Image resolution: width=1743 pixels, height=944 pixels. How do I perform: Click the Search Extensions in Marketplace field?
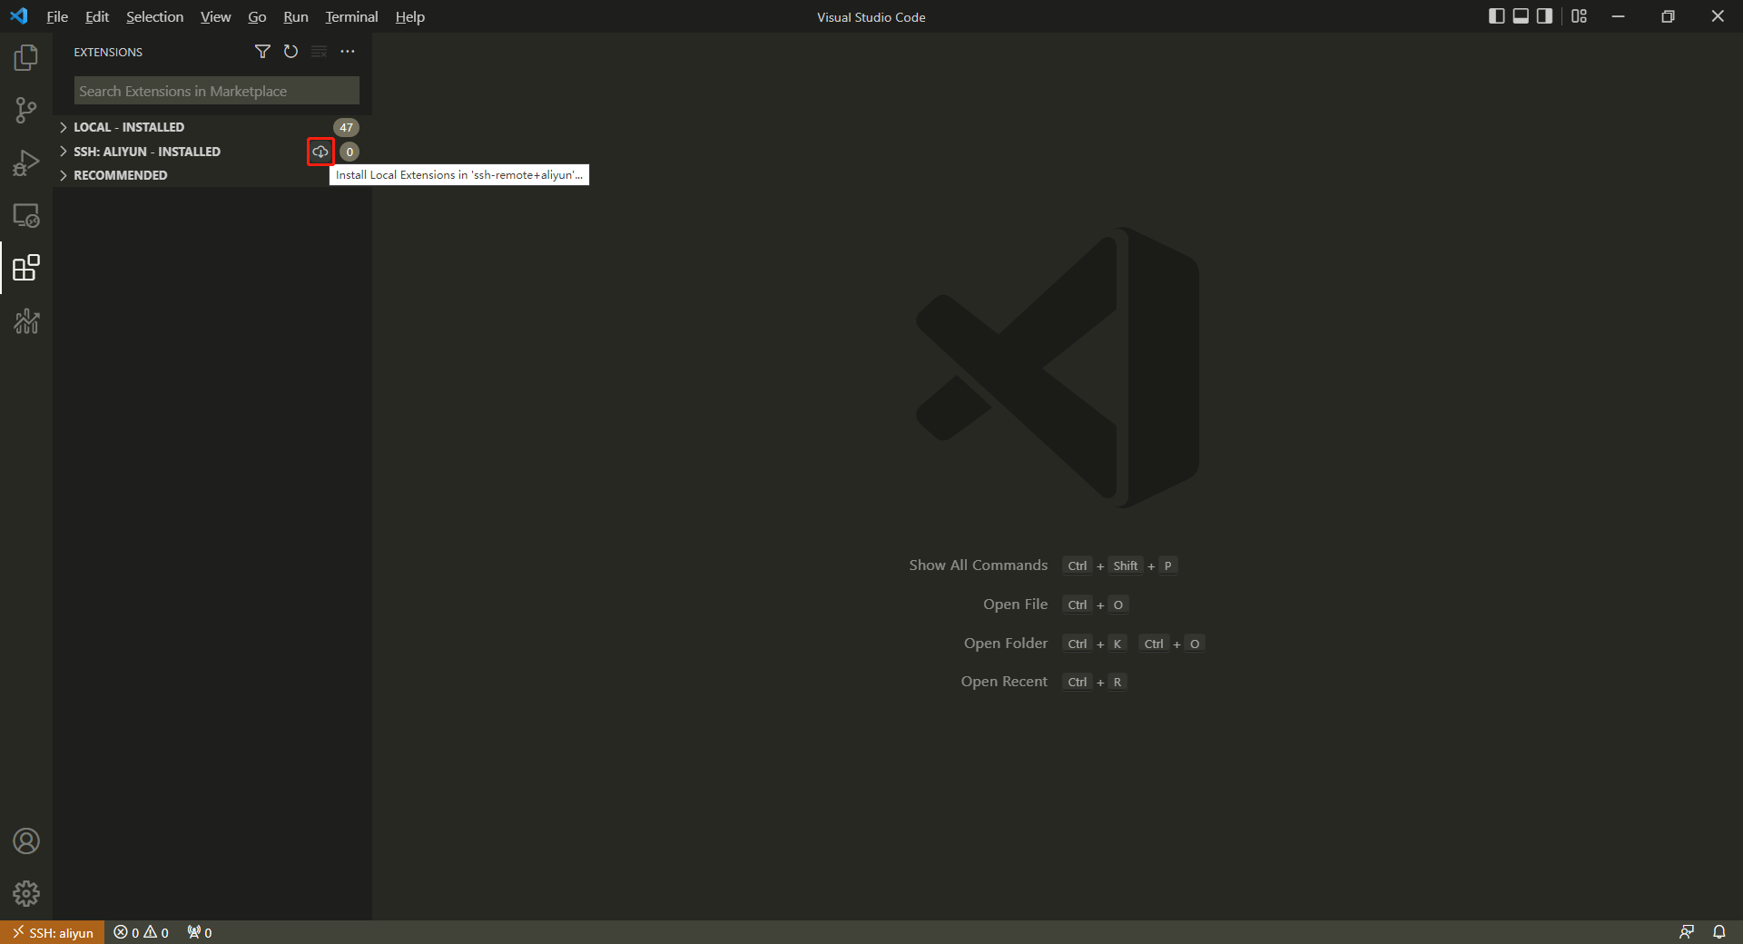coord(216,91)
